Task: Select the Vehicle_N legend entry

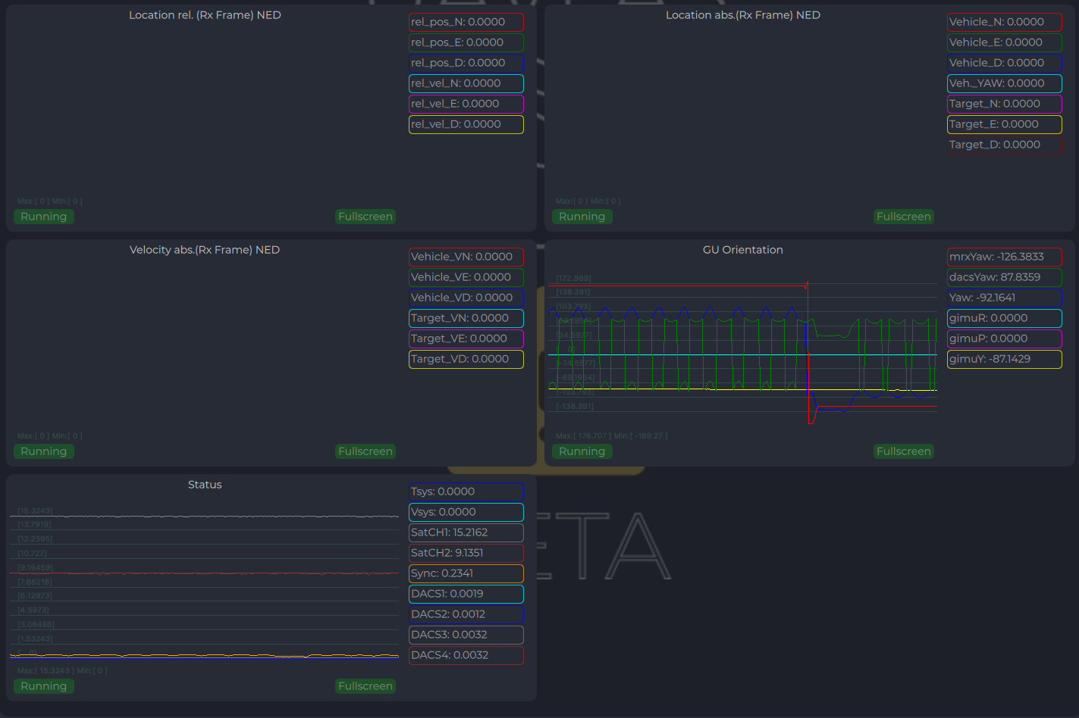Action: [1005, 22]
